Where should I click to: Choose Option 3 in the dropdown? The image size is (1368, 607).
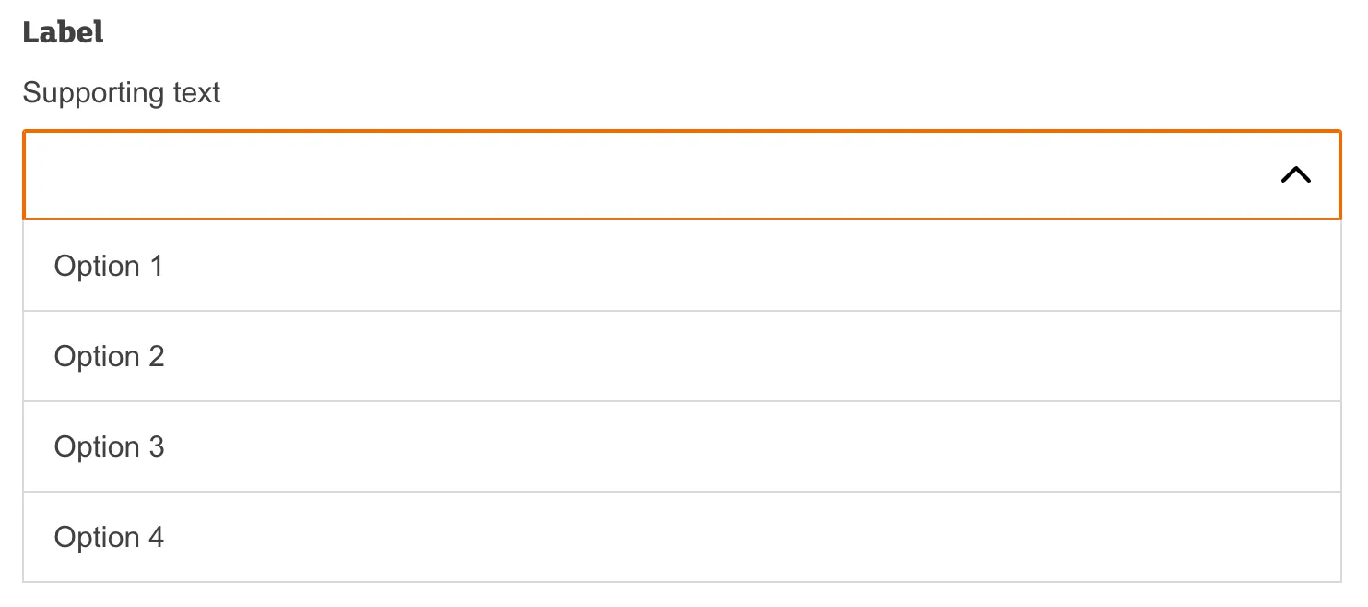coord(109,447)
